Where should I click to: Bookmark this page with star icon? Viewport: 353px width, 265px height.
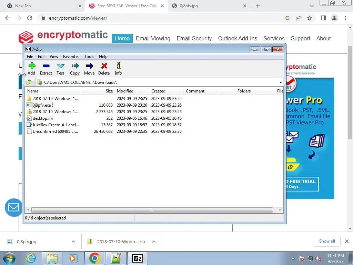pyautogui.click(x=310, y=18)
